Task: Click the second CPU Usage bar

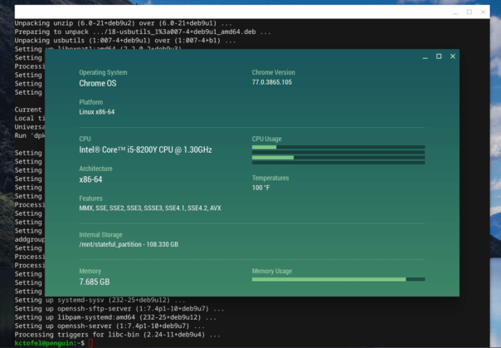Action: (x=338, y=152)
